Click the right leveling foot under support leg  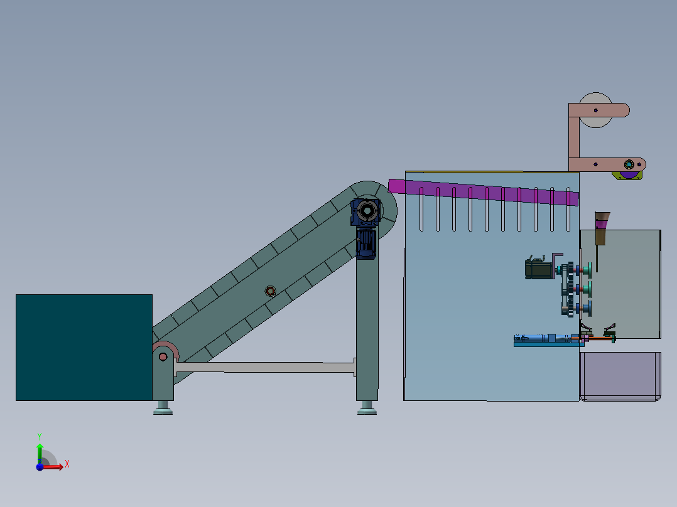[x=367, y=408]
